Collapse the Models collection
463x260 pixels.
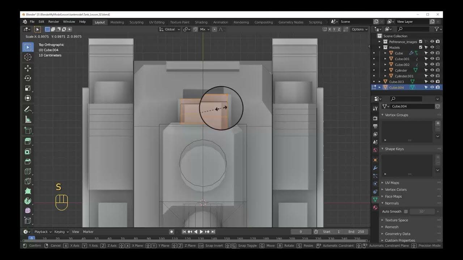click(x=380, y=47)
